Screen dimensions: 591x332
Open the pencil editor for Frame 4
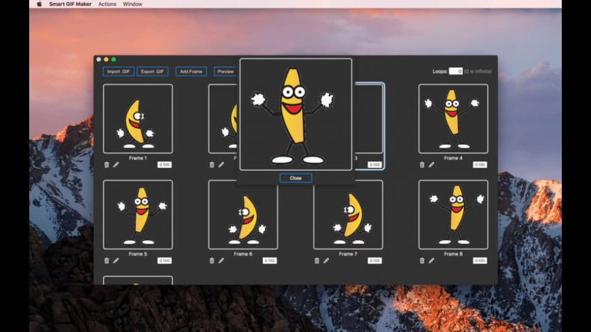click(x=431, y=165)
